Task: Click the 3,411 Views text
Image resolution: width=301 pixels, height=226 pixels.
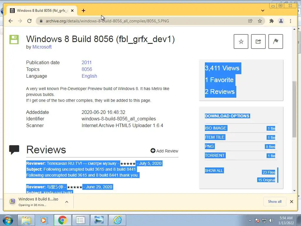Action: pos(222,68)
